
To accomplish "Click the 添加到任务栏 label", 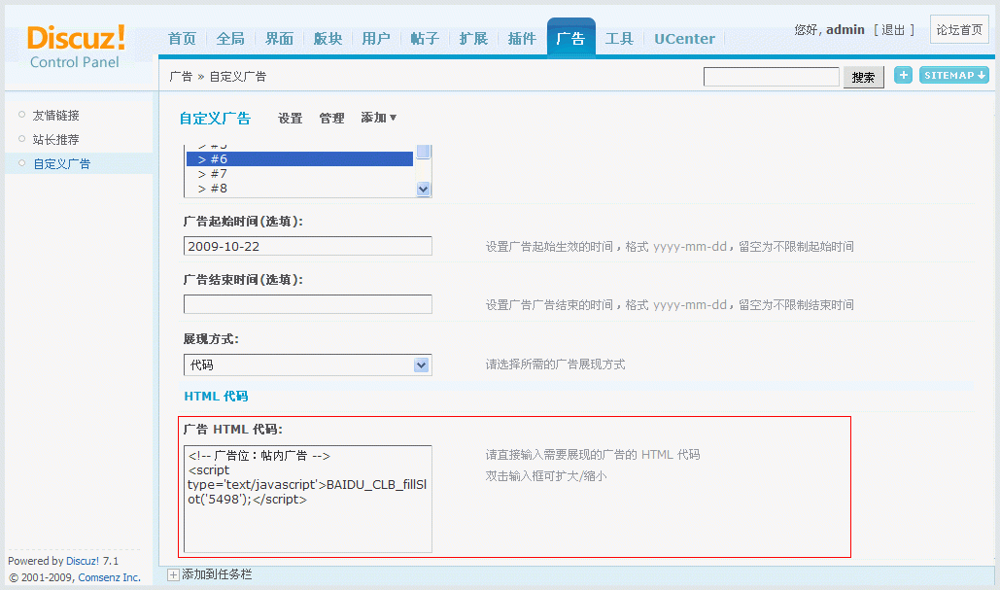I will point(217,574).
